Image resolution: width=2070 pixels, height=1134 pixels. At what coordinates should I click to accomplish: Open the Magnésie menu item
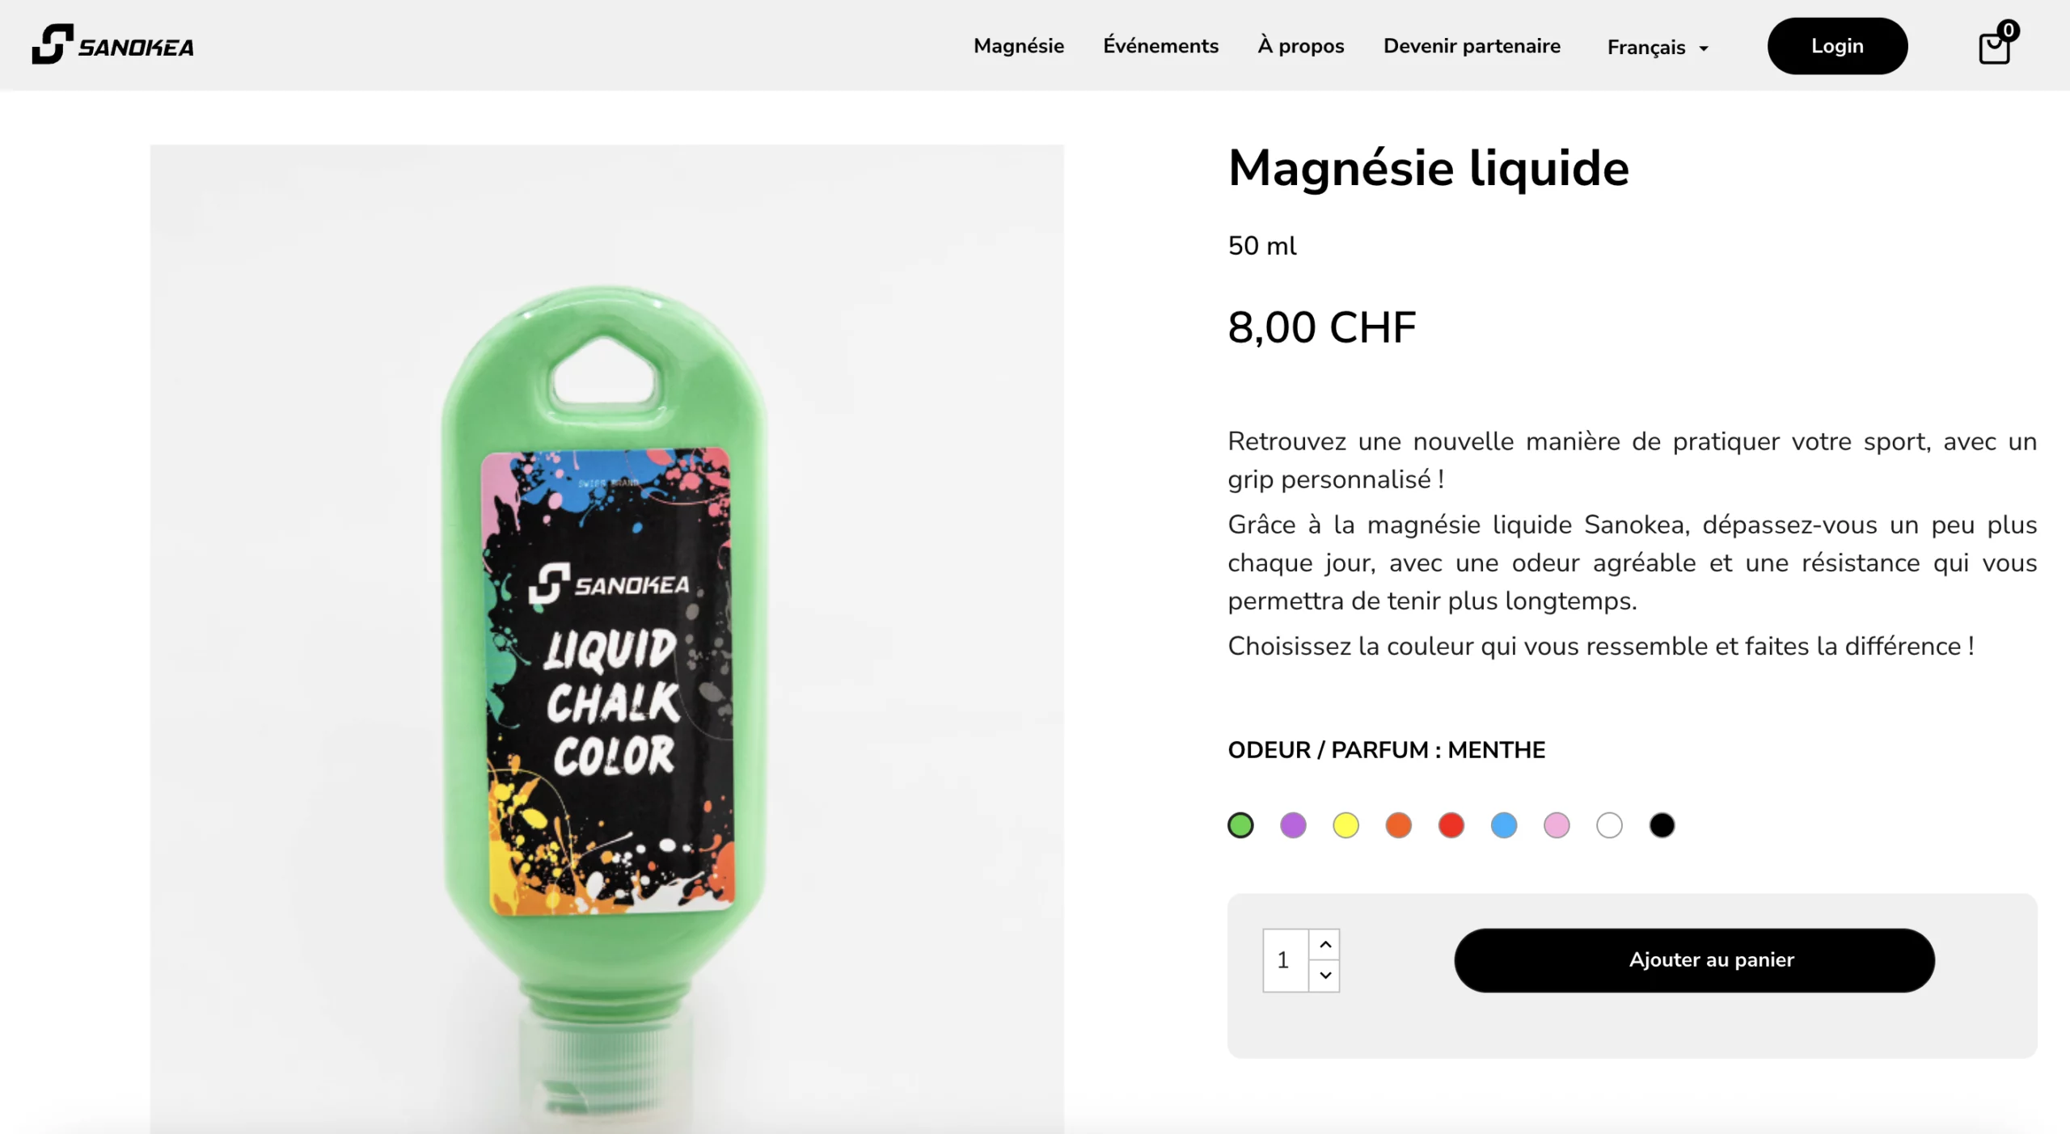(x=1019, y=45)
